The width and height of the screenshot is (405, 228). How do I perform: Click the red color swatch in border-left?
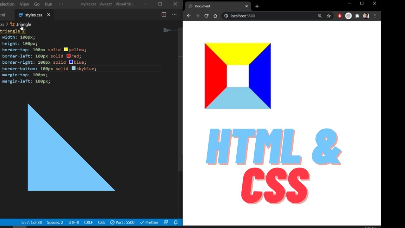pos(68,56)
